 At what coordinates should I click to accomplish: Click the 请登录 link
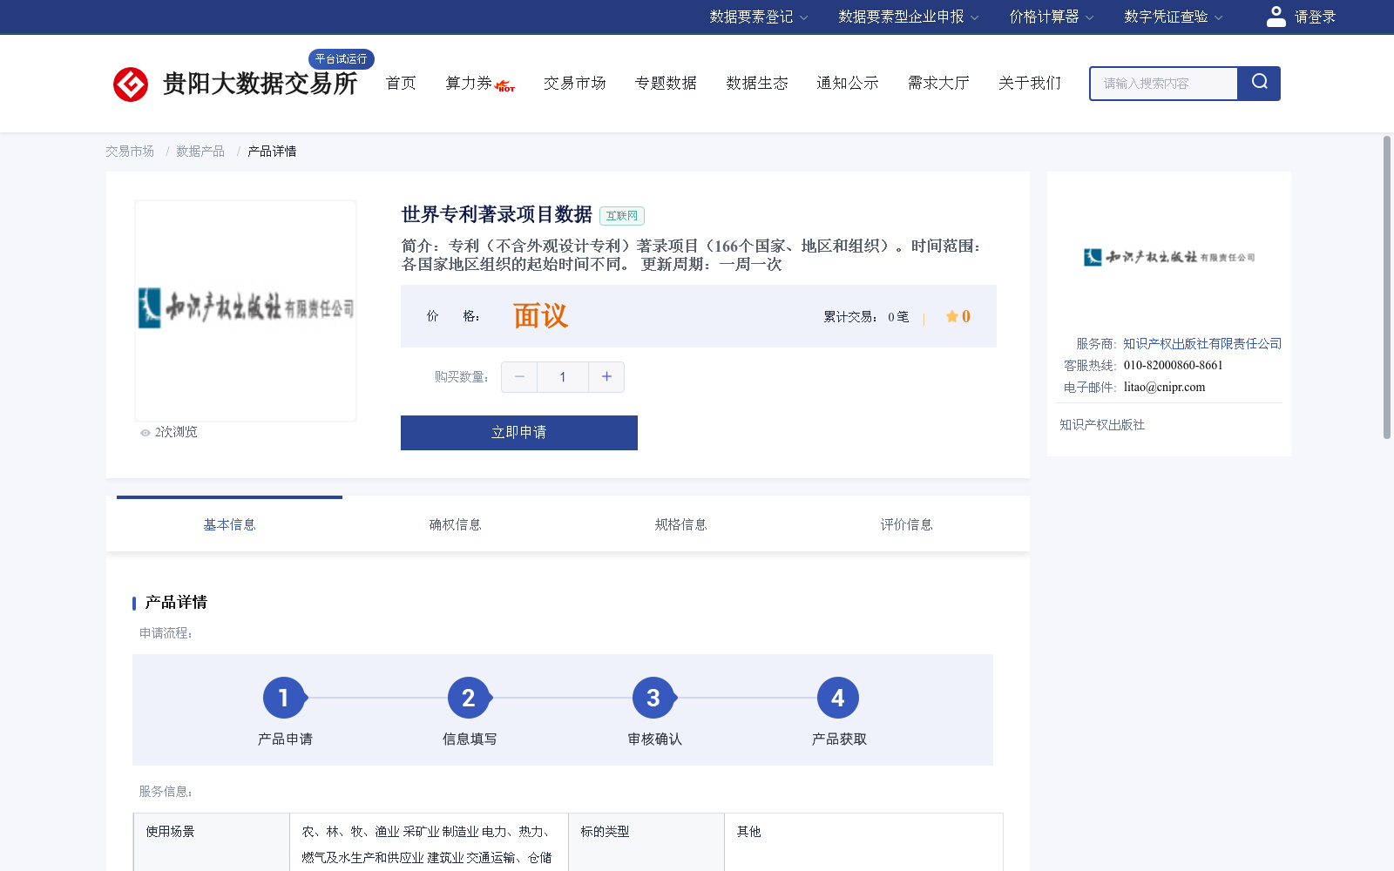click(1315, 17)
